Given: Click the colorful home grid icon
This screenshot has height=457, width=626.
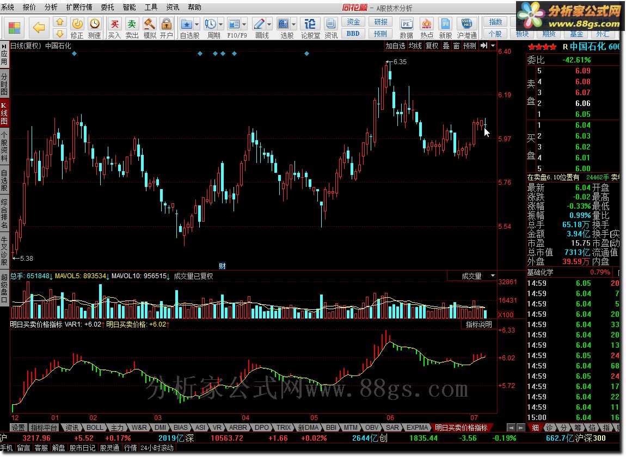Looking at the screenshot, I should tap(14, 28).
